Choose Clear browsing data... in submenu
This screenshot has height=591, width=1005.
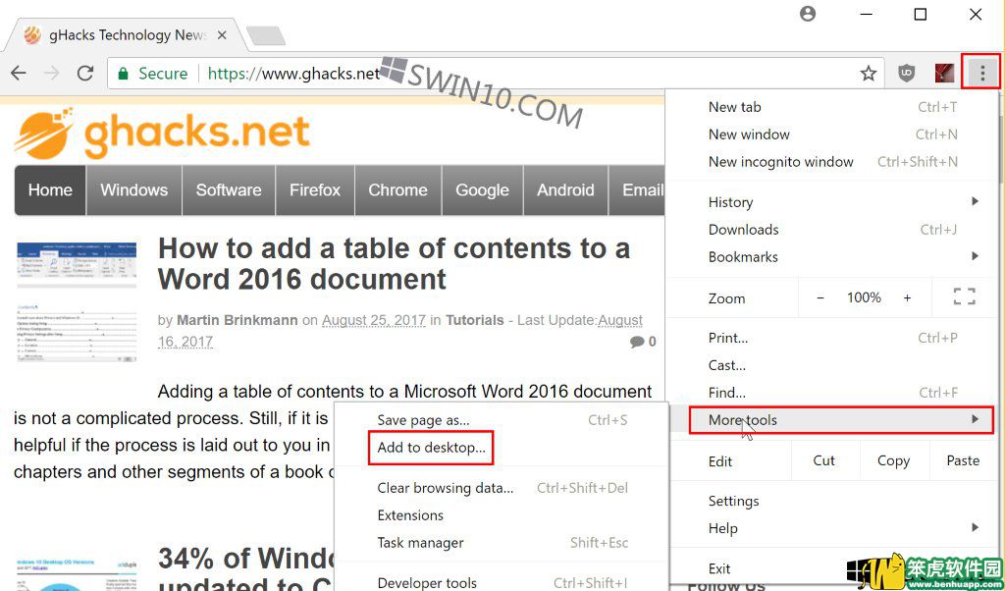tap(502, 488)
